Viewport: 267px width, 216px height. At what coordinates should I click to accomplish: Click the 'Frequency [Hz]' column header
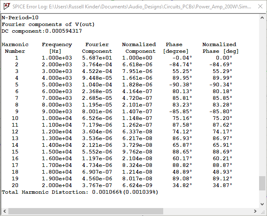pos(57,48)
